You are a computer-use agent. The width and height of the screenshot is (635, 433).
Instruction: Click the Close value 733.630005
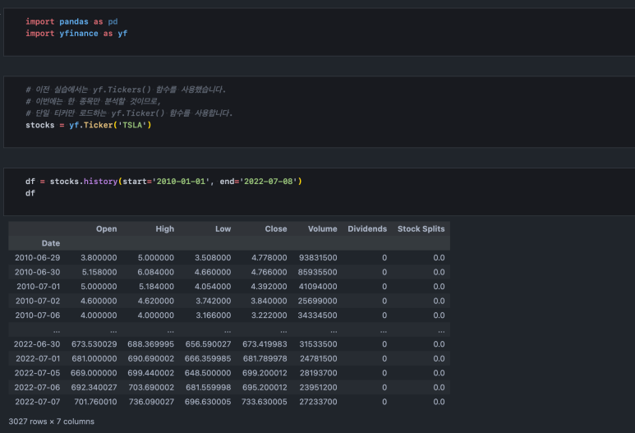pos(264,402)
